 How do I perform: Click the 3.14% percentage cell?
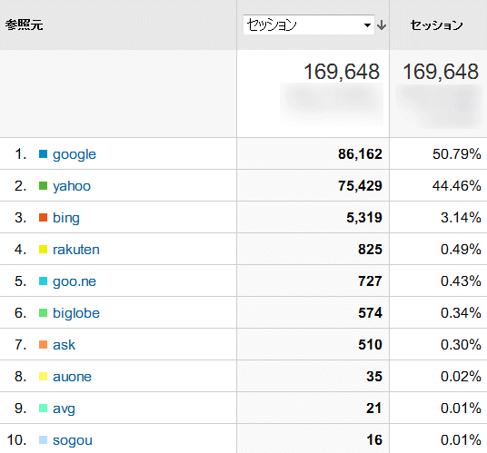tap(461, 218)
